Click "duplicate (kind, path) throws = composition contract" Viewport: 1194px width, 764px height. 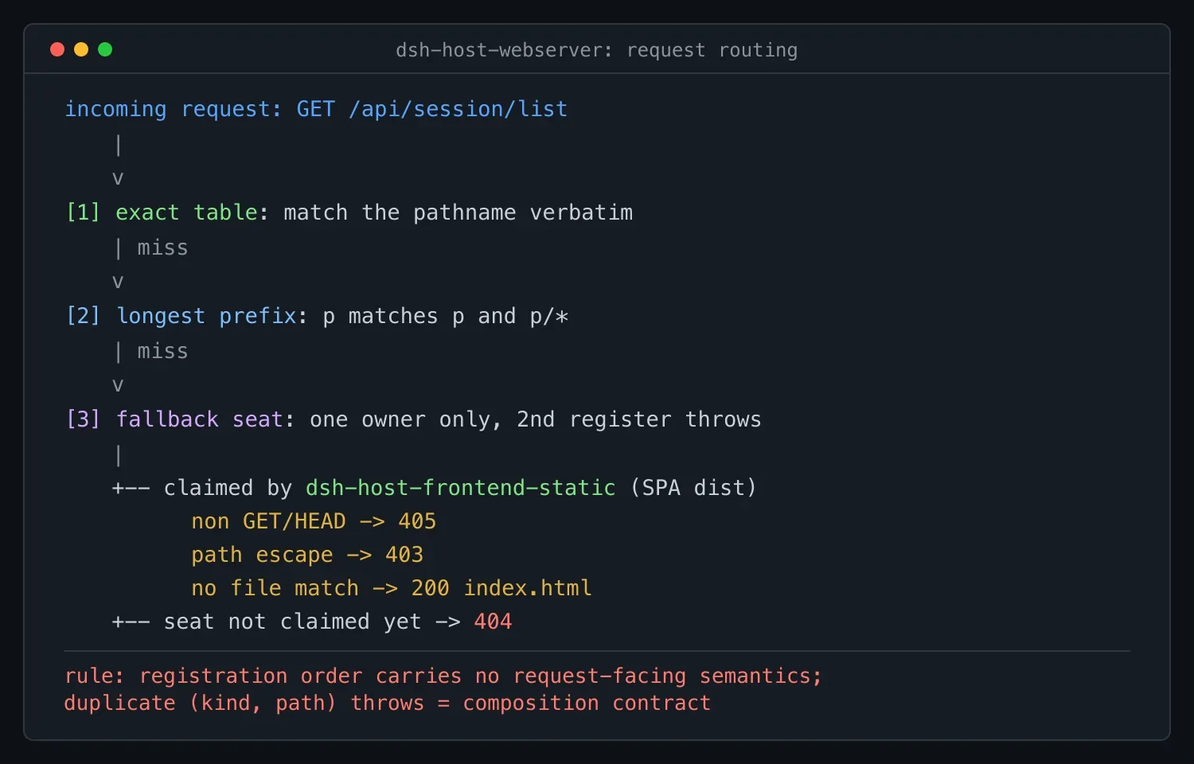(388, 703)
